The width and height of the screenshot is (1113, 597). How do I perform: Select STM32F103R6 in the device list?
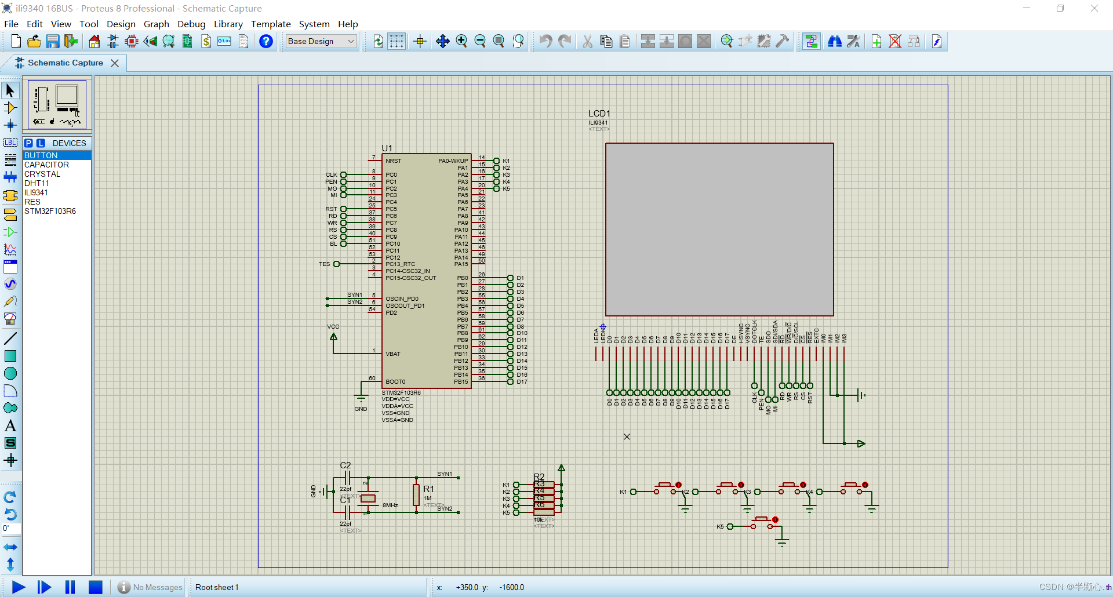pos(51,212)
